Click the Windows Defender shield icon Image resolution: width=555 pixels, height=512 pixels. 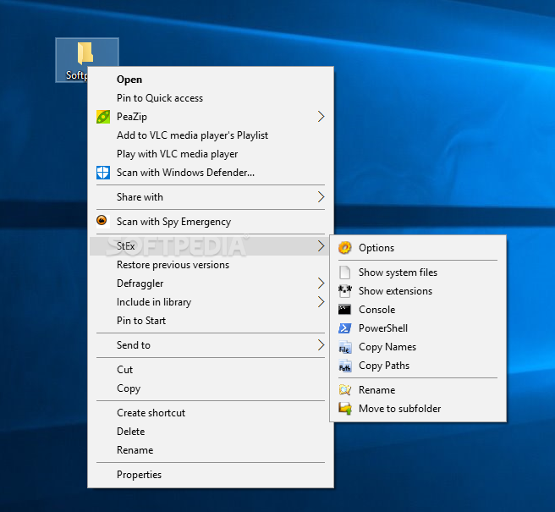pyautogui.click(x=103, y=173)
